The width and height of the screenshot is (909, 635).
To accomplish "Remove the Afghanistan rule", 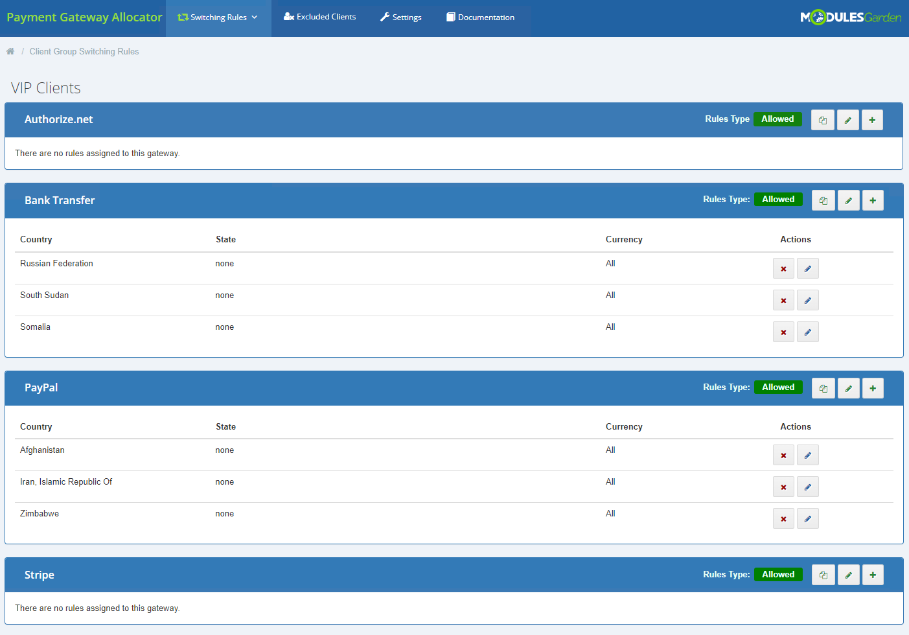I will (x=783, y=455).
